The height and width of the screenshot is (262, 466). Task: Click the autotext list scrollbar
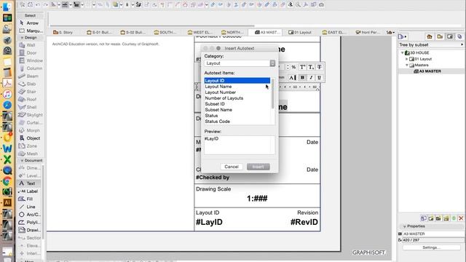272,94
